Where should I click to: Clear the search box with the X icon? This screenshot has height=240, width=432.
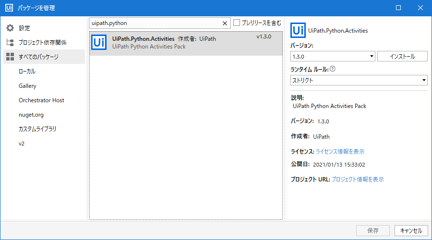click(x=225, y=24)
